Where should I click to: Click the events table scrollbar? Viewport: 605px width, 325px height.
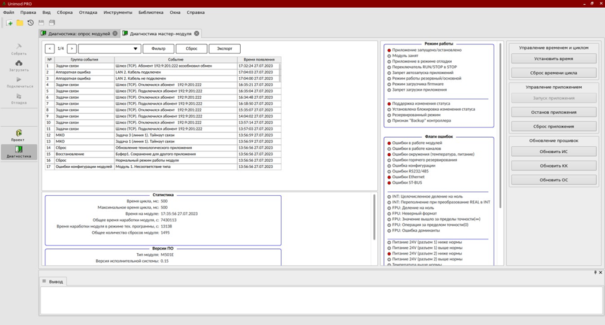pos(280,72)
